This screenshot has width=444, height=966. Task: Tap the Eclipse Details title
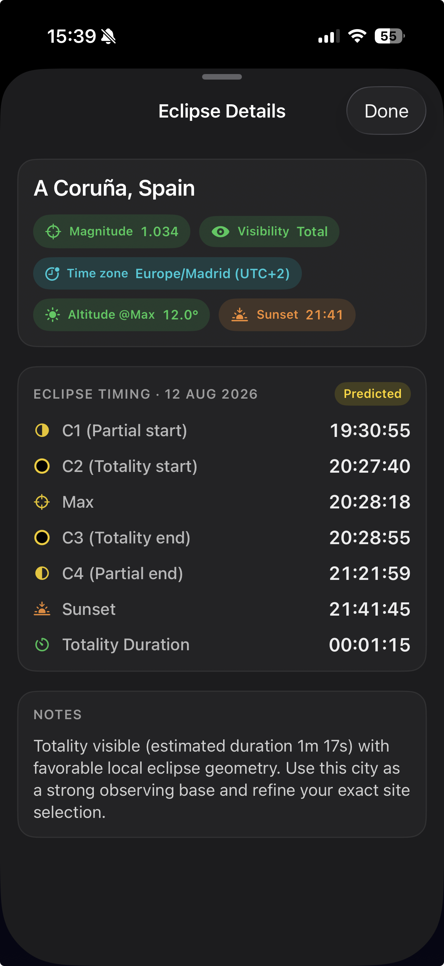[x=221, y=111]
